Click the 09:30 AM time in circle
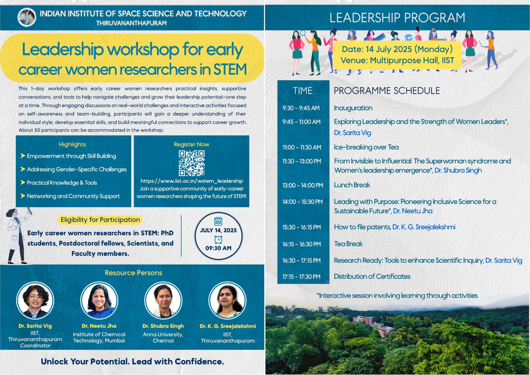This screenshot has width=530, height=375. coord(218,248)
